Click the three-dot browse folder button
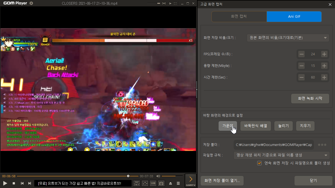The height and width of the screenshot is (188, 335). coord(322,145)
